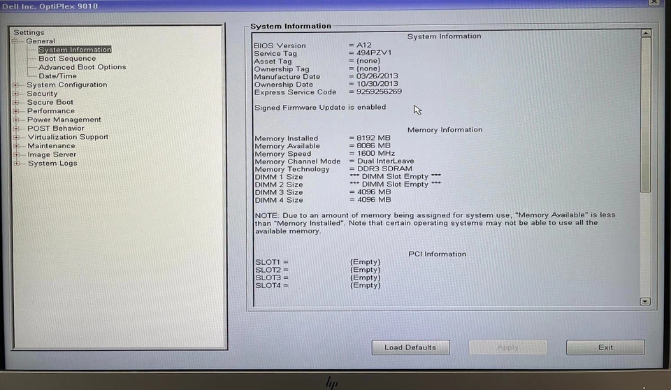Click the PCI Information heading

pos(438,254)
